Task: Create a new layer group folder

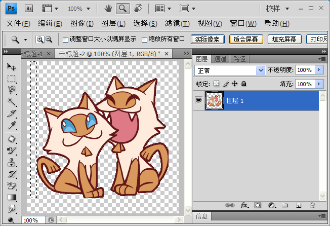Action: pos(285,205)
